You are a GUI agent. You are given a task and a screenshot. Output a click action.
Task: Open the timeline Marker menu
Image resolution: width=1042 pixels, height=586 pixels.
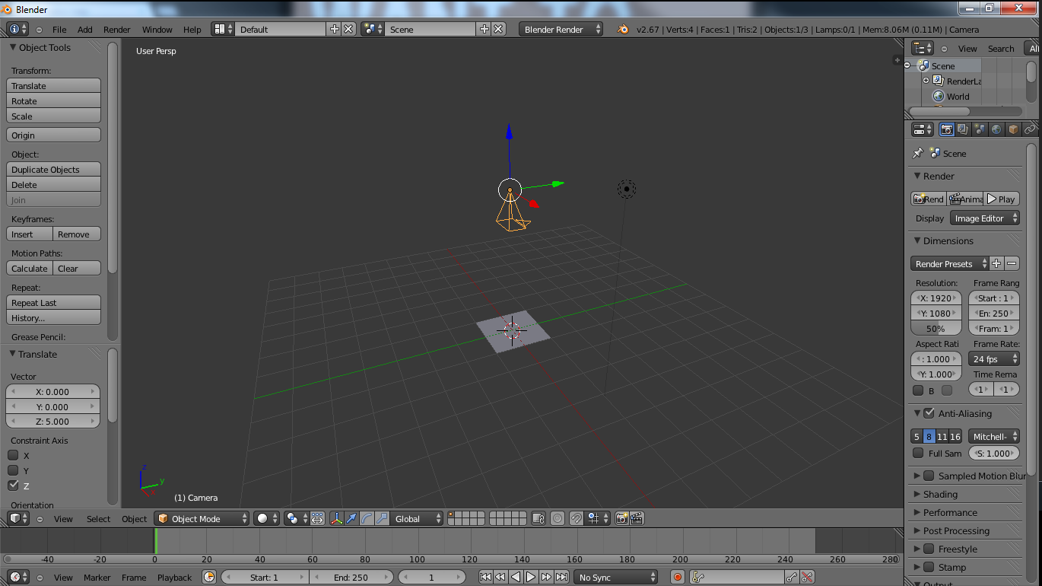97,577
